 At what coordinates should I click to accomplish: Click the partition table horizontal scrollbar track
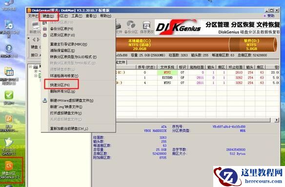tap(193, 120)
